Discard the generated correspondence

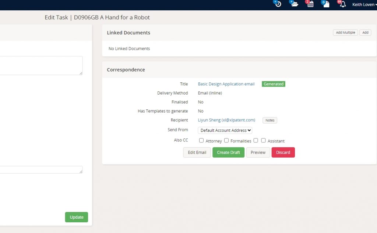coord(283,152)
